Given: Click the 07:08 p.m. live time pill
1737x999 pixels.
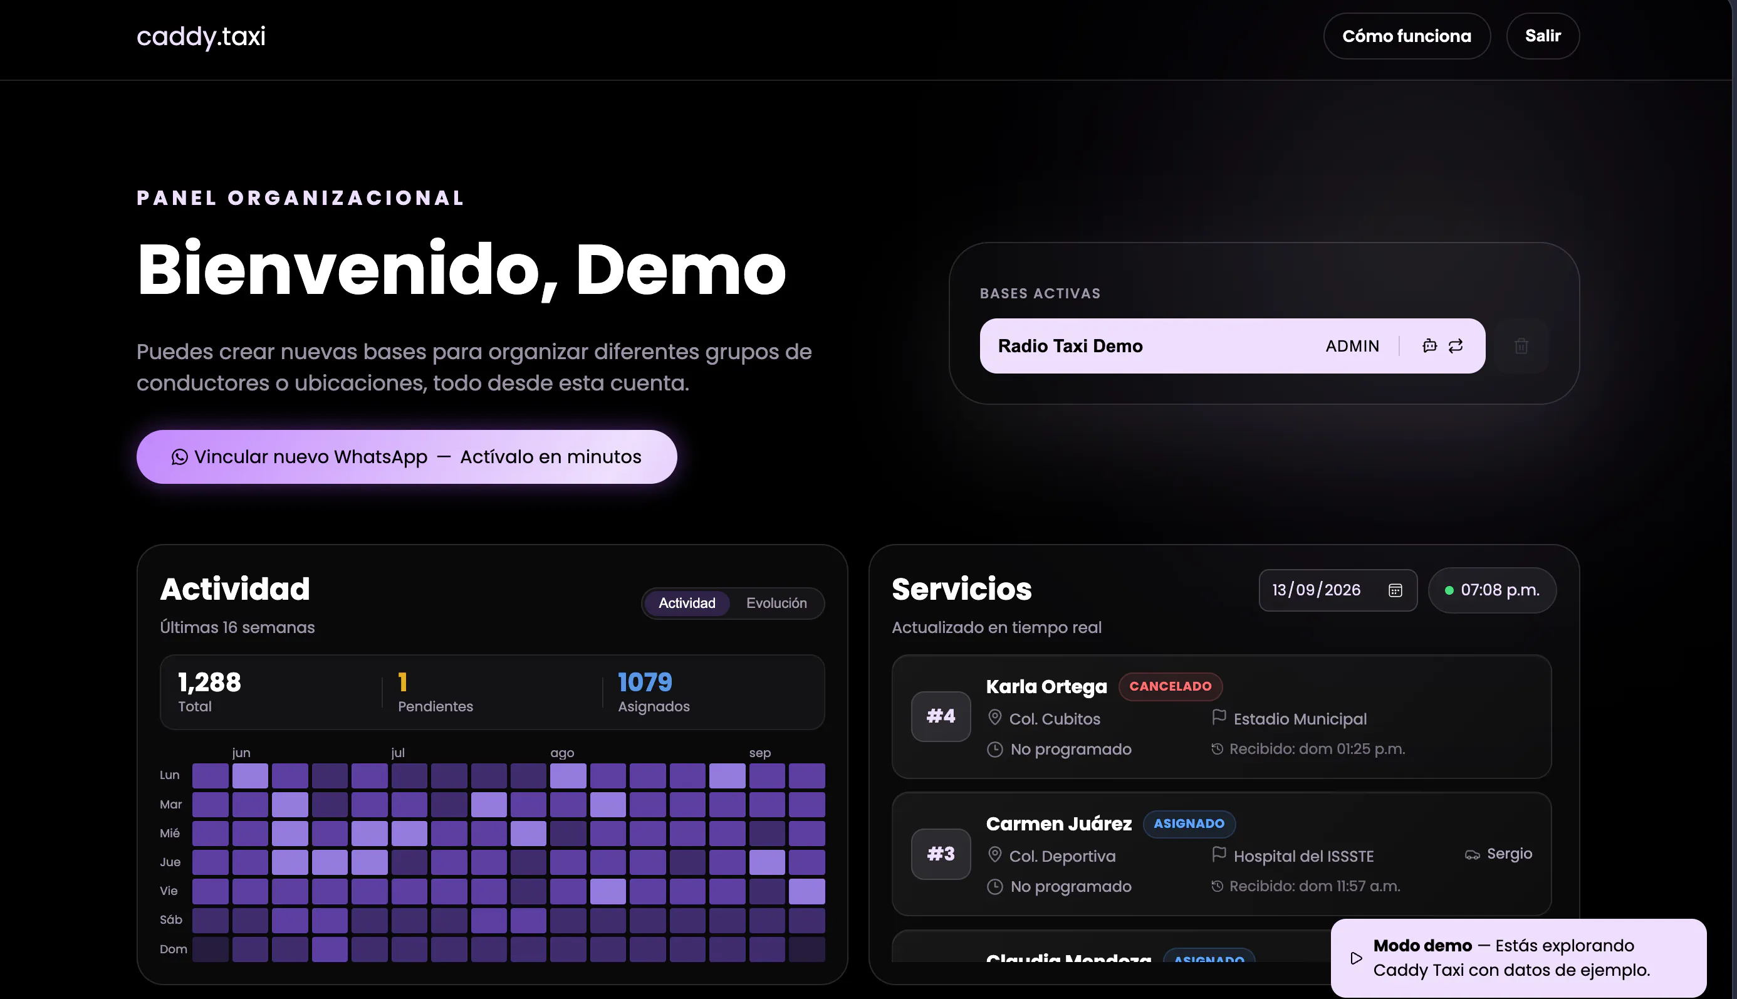Looking at the screenshot, I should [x=1492, y=590].
